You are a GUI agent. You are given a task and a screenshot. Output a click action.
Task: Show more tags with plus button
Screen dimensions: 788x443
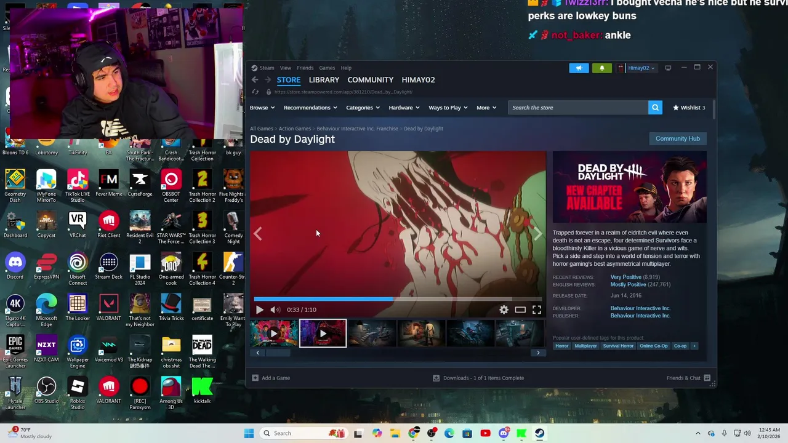click(x=694, y=346)
